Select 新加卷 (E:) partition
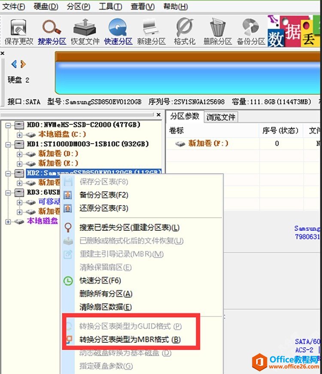The image size is (322, 374). click(x=58, y=163)
